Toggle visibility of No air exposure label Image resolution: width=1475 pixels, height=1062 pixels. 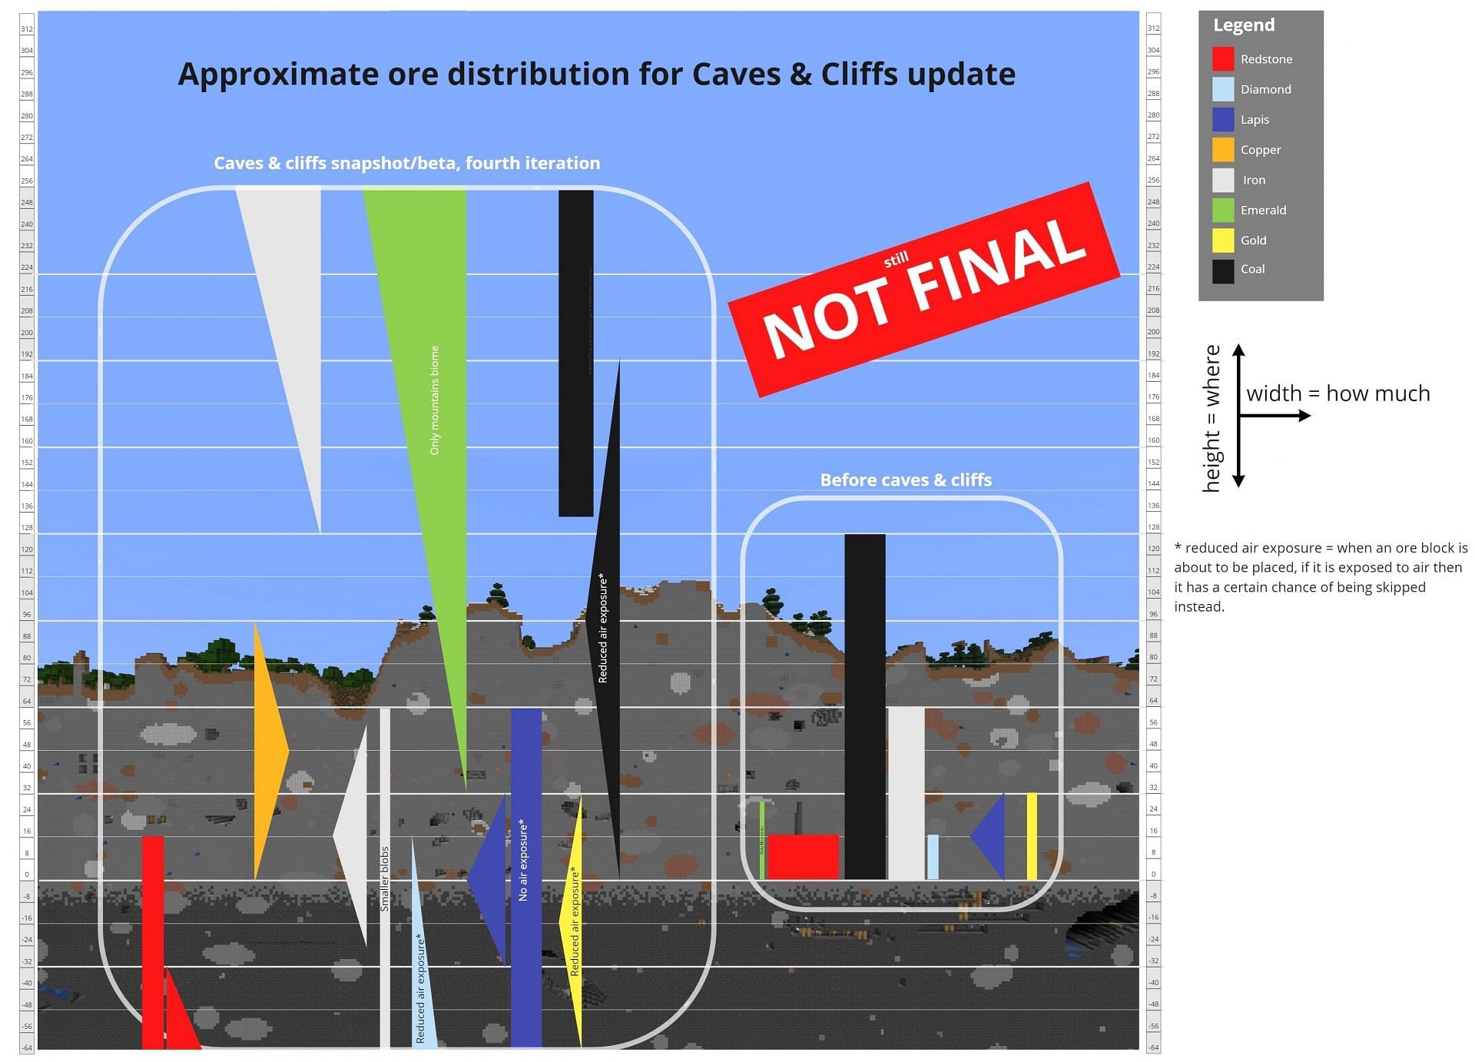point(520,825)
